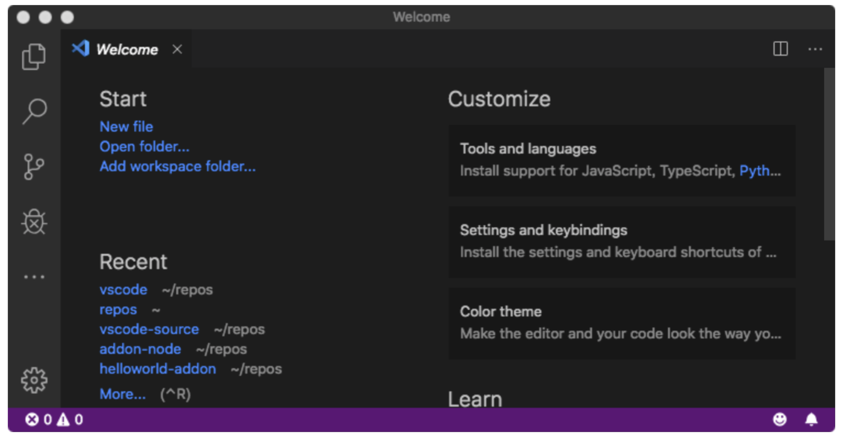Show additional views via activity bar ellipsis
843x438 pixels.
34,276
